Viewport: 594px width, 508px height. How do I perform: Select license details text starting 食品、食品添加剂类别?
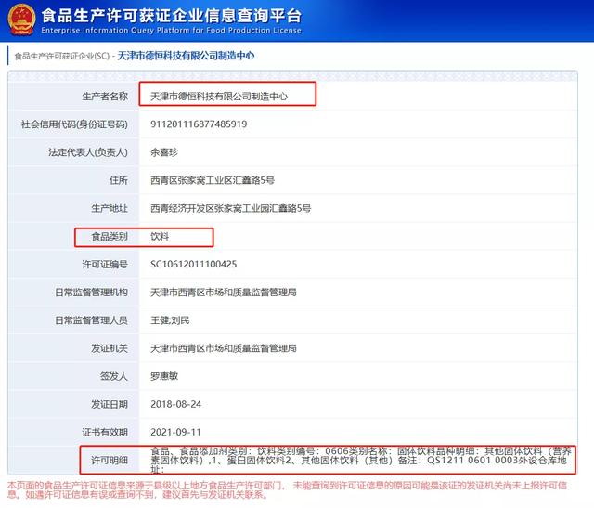361,461
